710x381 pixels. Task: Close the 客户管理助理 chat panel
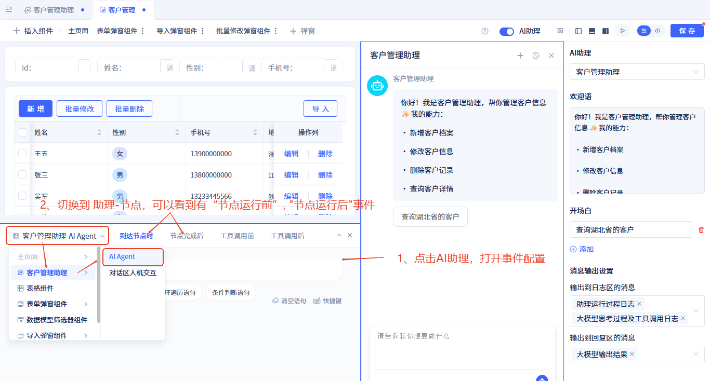551,56
